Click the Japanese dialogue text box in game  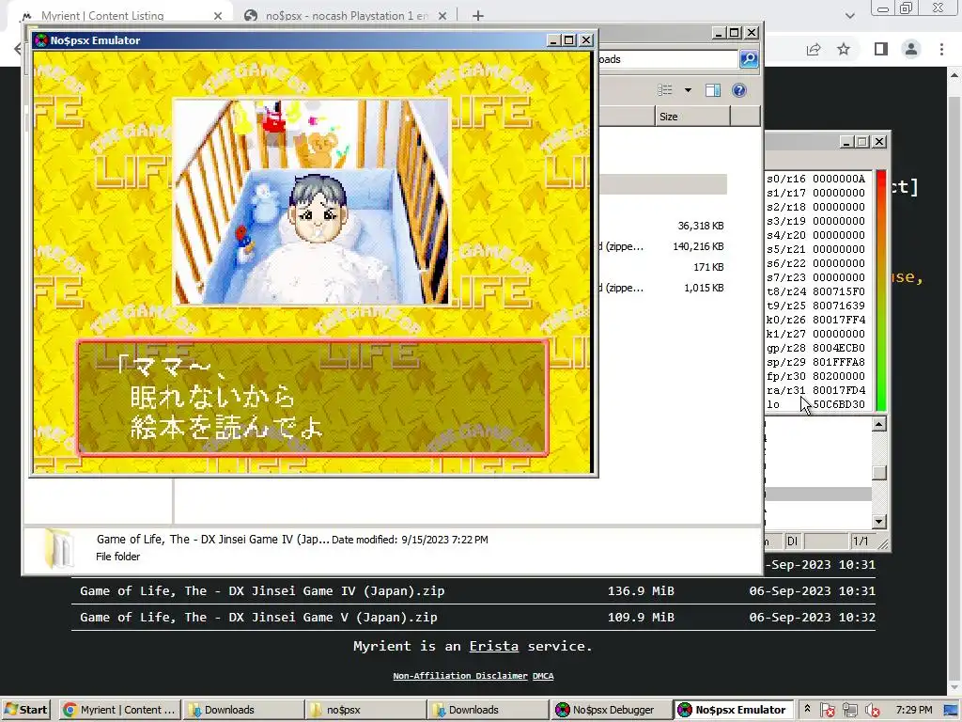(312, 398)
